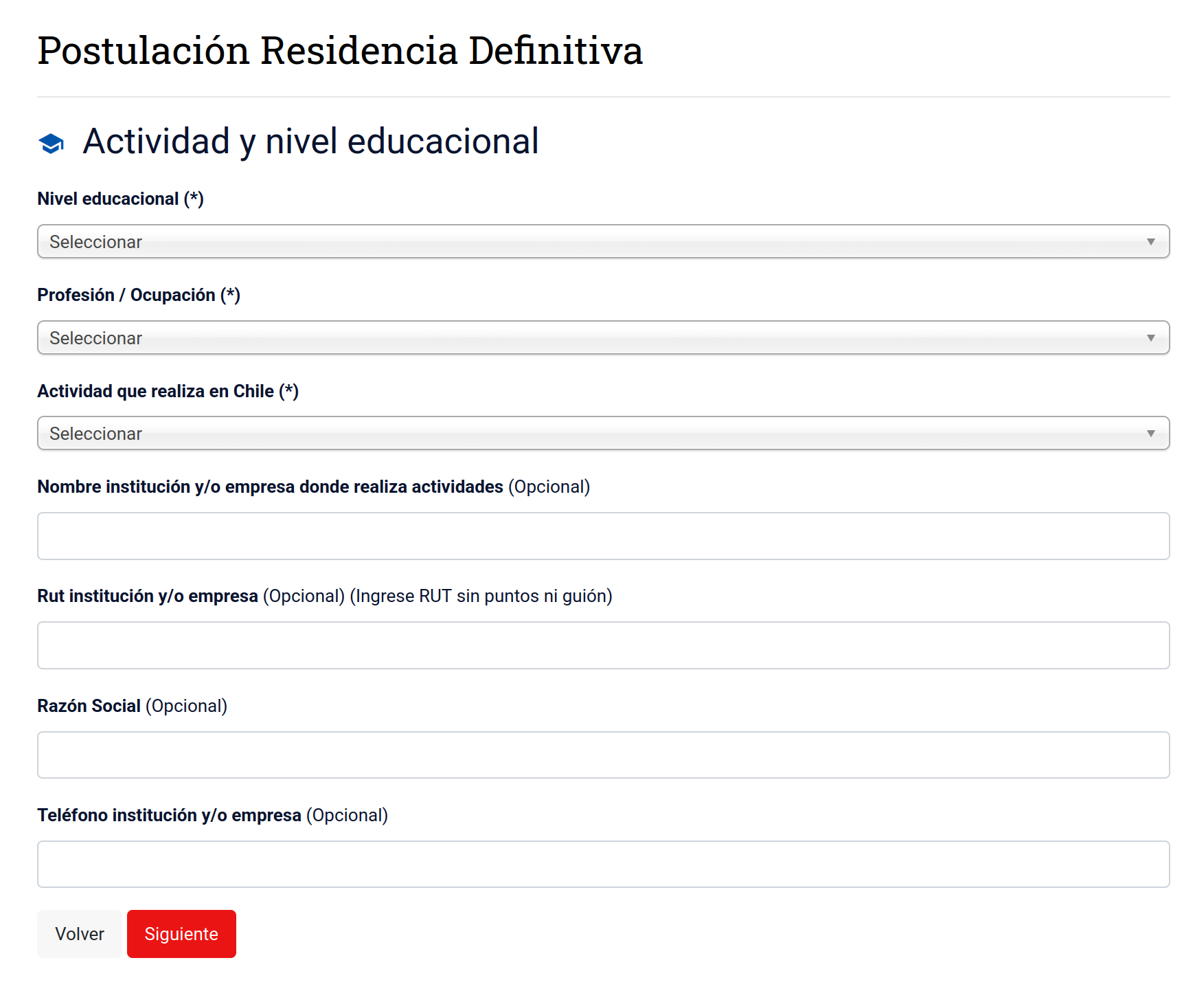
Task: Click the Razón Social (Opcional) label
Action: (132, 706)
